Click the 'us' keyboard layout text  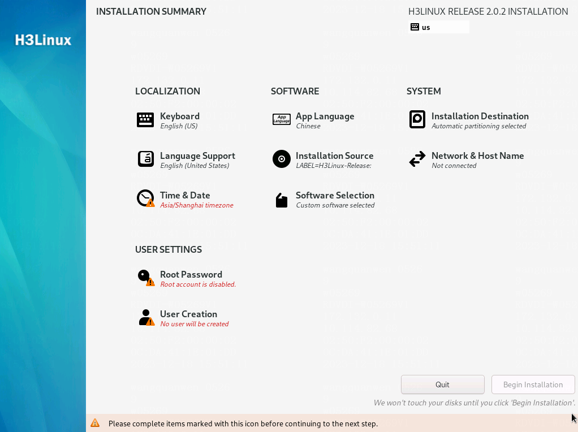[426, 27]
